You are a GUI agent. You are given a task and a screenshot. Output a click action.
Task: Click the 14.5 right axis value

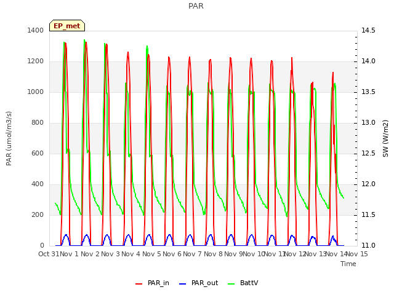(x=368, y=31)
